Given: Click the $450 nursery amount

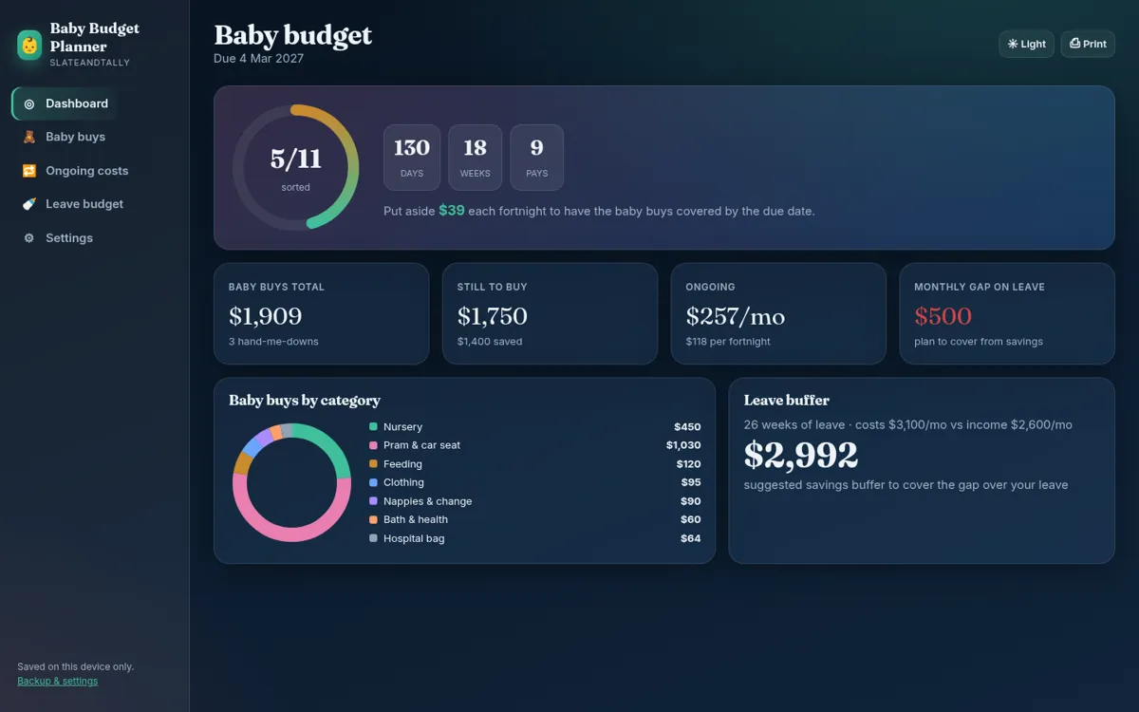Looking at the screenshot, I should (x=687, y=427).
